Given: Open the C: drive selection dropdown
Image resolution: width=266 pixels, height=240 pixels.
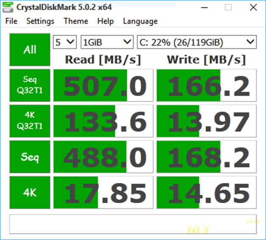Looking at the screenshot, I should coord(197,42).
